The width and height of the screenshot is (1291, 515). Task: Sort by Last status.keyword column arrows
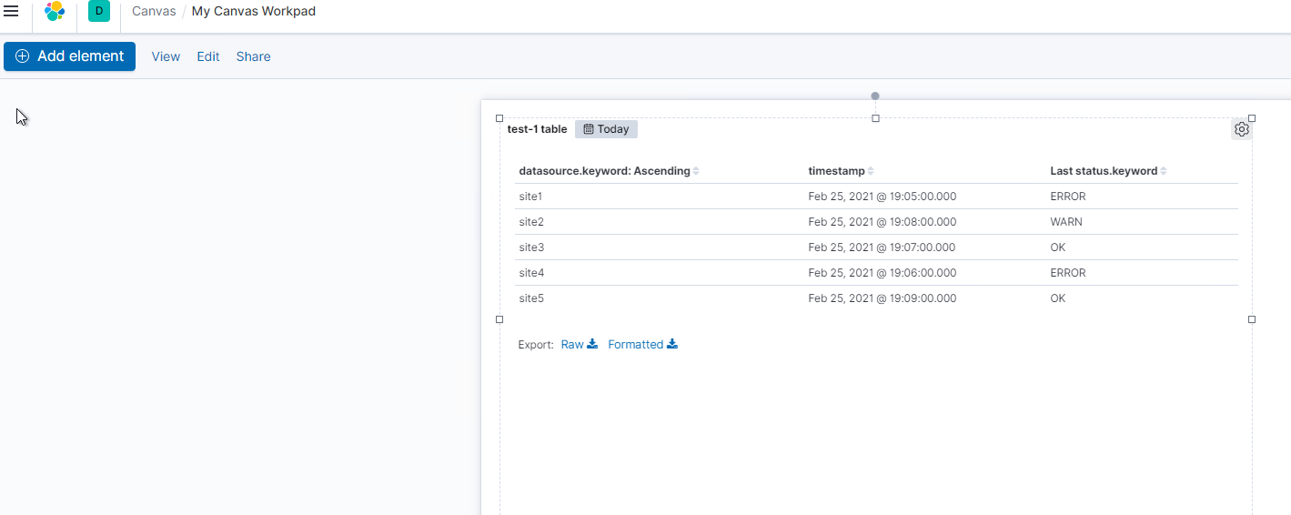click(x=1164, y=171)
